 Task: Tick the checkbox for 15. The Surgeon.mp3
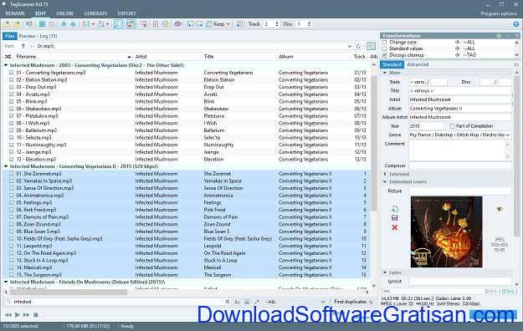point(12,275)
